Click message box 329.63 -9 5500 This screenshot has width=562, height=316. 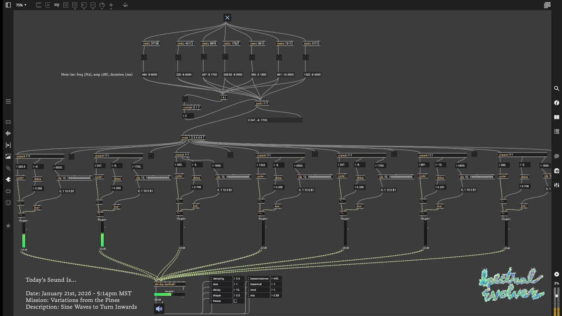click(x=233, y=75)
